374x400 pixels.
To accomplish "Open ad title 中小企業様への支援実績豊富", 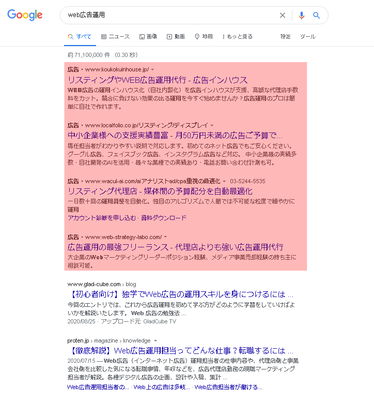I will (x=175, y=136).
